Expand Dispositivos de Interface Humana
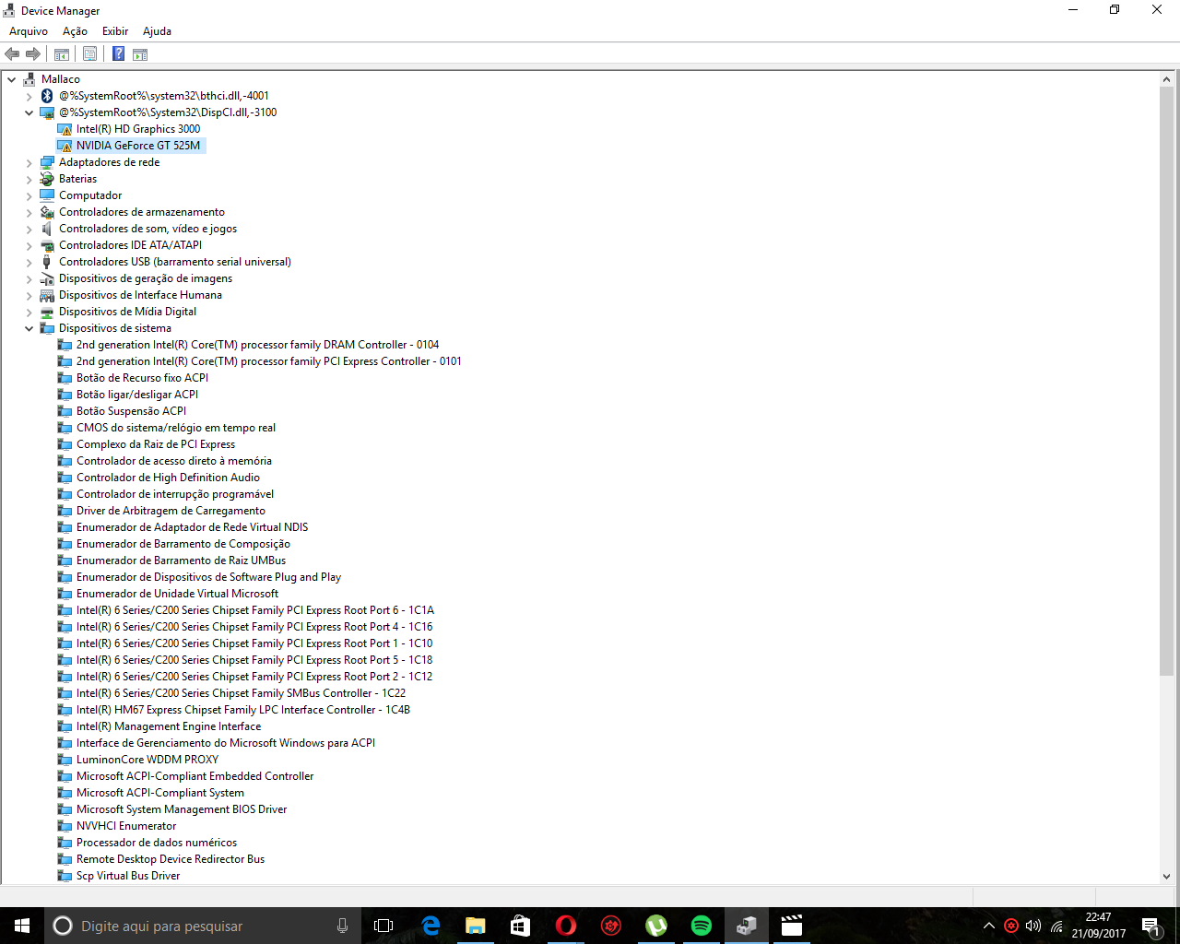 29,295
